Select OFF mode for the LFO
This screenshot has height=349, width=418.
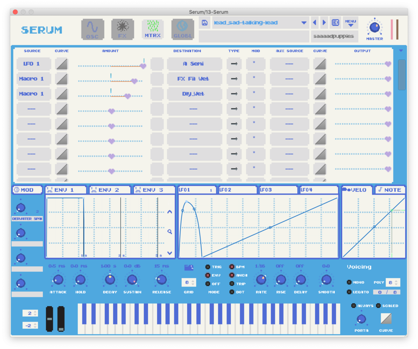pyautogui.click(x=208, y=284)
